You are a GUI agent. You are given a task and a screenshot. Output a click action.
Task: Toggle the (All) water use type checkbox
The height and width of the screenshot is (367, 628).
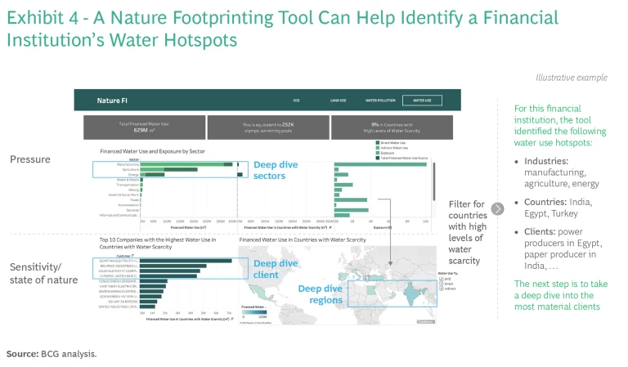tap(442, 278)
